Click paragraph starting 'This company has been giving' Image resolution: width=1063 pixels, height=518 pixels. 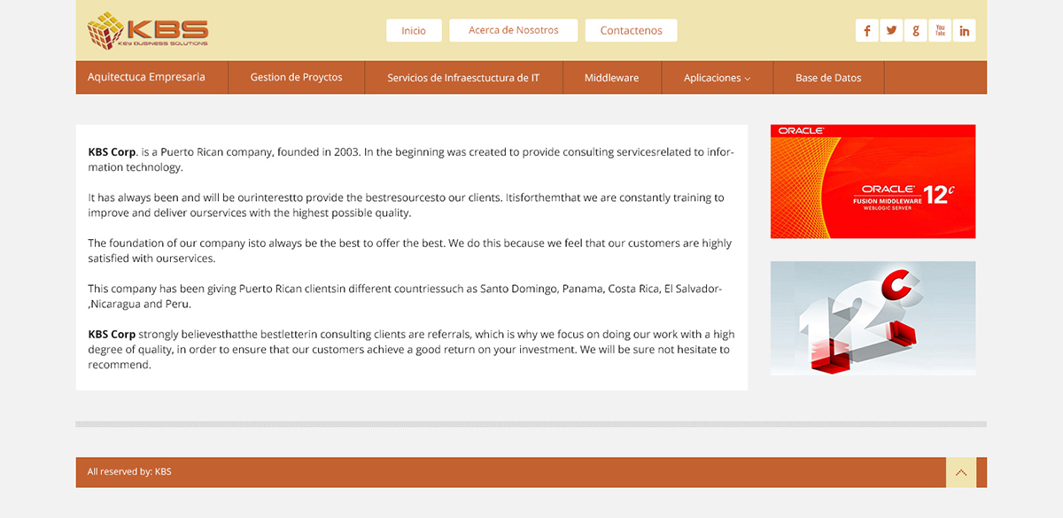407,297
